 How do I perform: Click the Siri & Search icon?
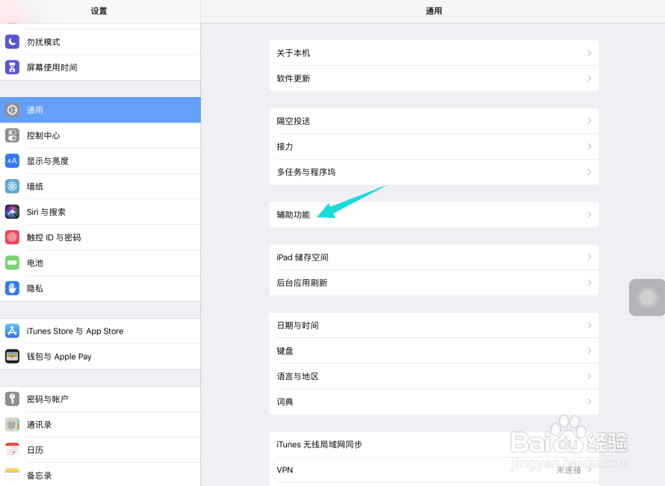pos(12,211)
